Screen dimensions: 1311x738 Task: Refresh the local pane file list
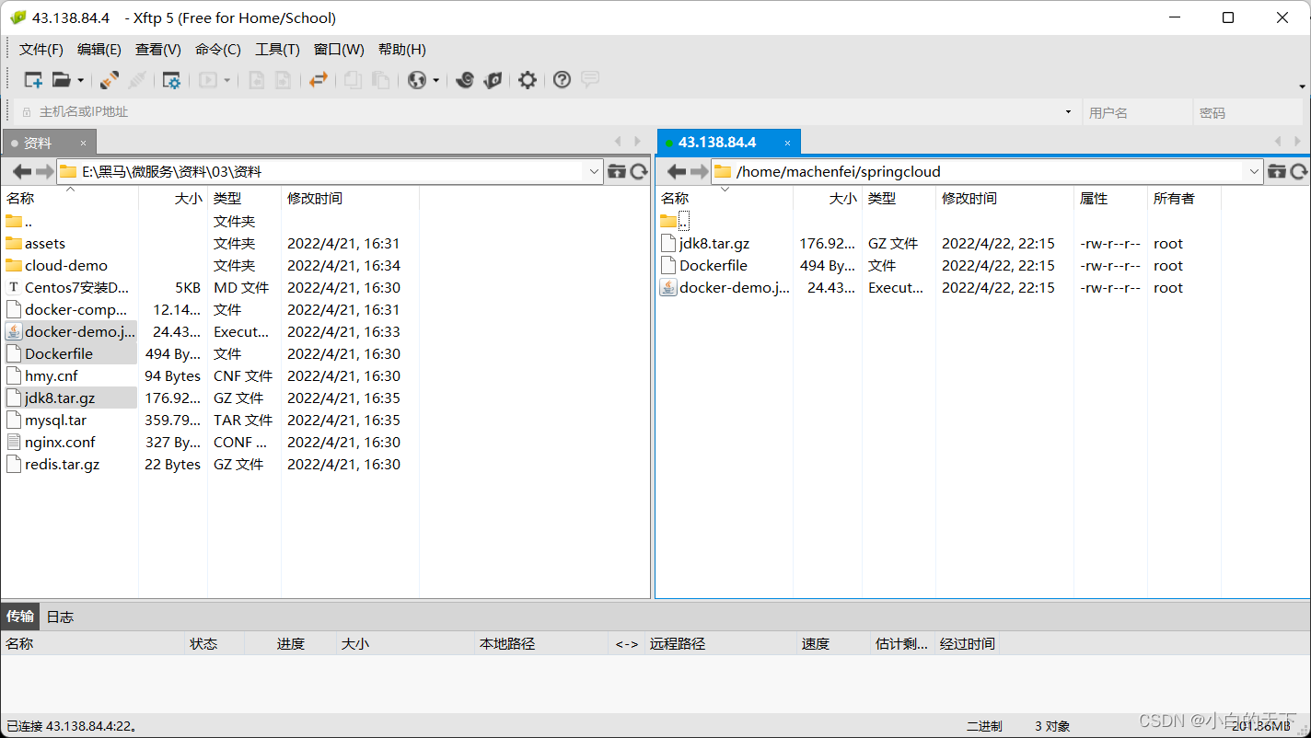(639, 171)
